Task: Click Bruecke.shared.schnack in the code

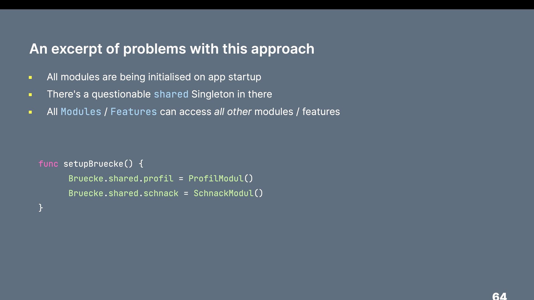Action: [x=123, y=193]
